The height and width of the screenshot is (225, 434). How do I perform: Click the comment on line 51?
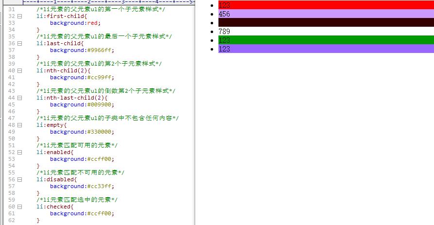click(77, 145)
